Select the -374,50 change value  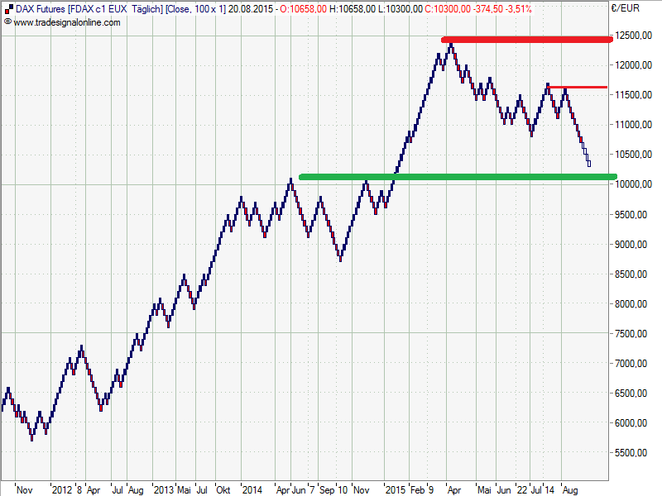click(489, 9)
